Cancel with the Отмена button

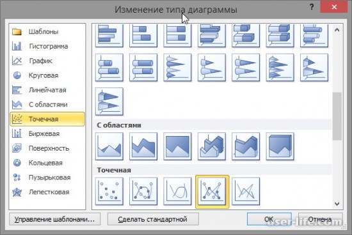click(x=321, y=219)
